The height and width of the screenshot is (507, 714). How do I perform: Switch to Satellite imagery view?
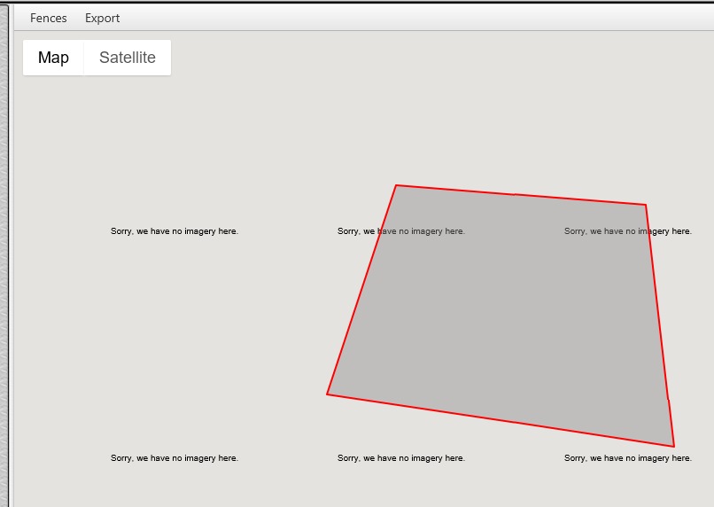[x=128, y=58]
